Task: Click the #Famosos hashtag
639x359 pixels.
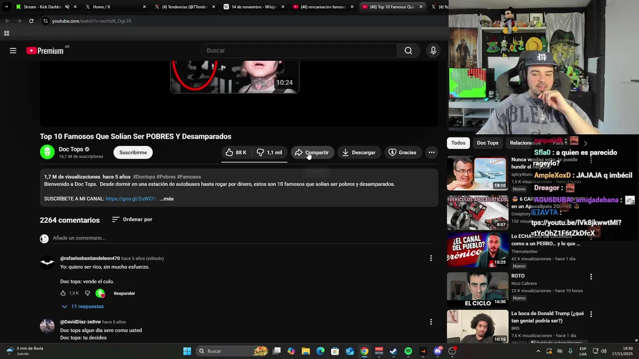Action: tap(189, 177)
